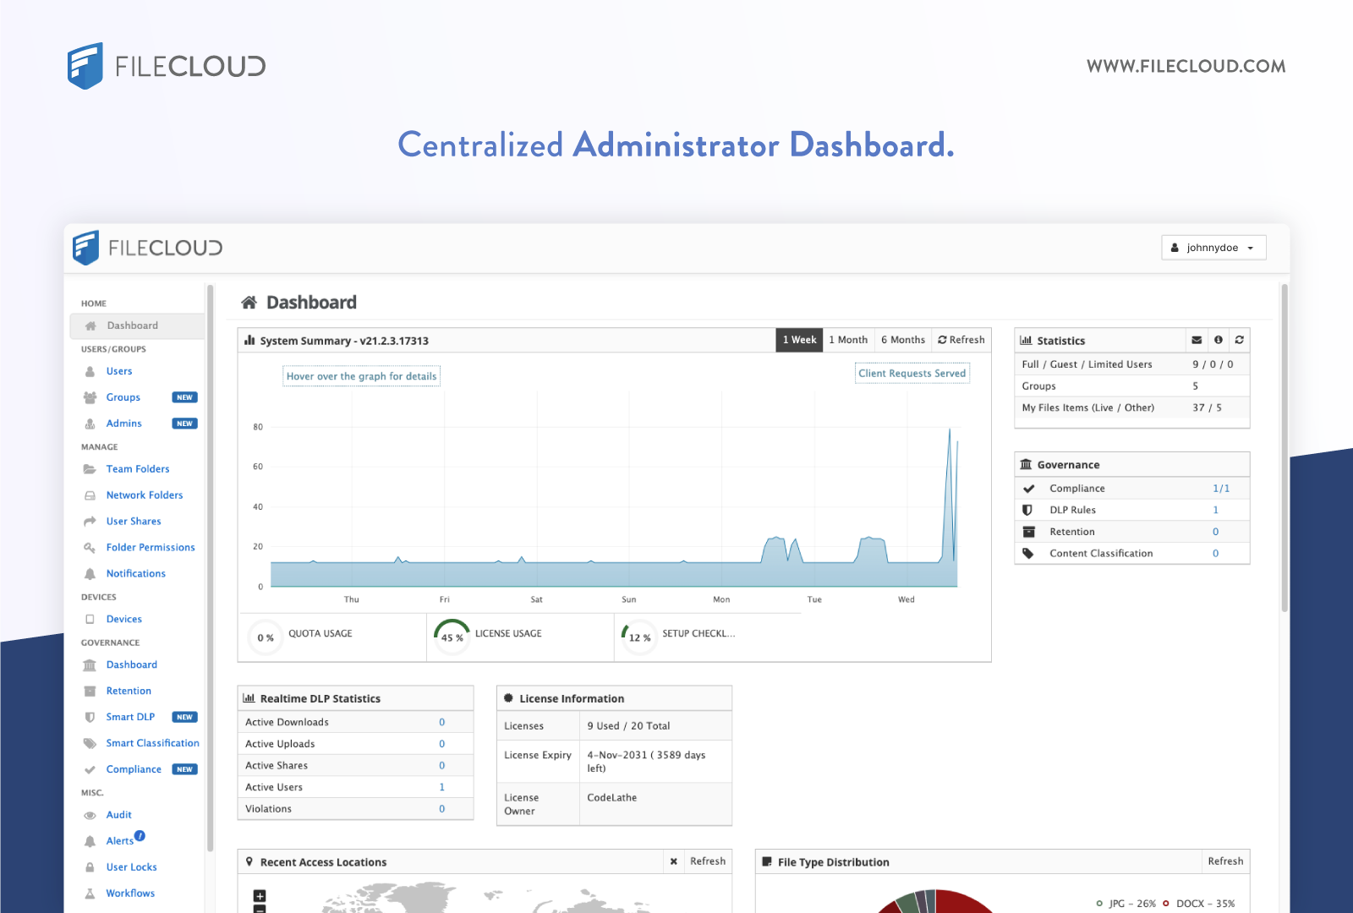Viewport: 1353px width, 913px height.
Task: Open the Smart Classification link
Action: (x=153, y=743)
